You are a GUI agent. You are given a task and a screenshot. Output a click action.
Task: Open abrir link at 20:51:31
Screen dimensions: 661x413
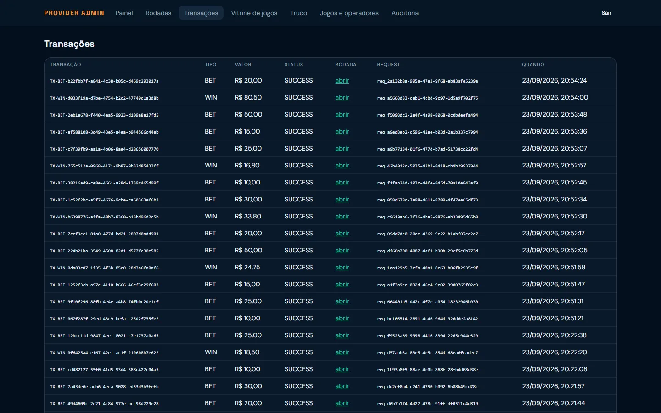pos(342,301)
